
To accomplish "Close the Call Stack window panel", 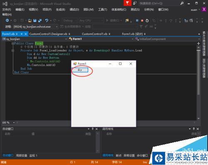I will 198,129.
